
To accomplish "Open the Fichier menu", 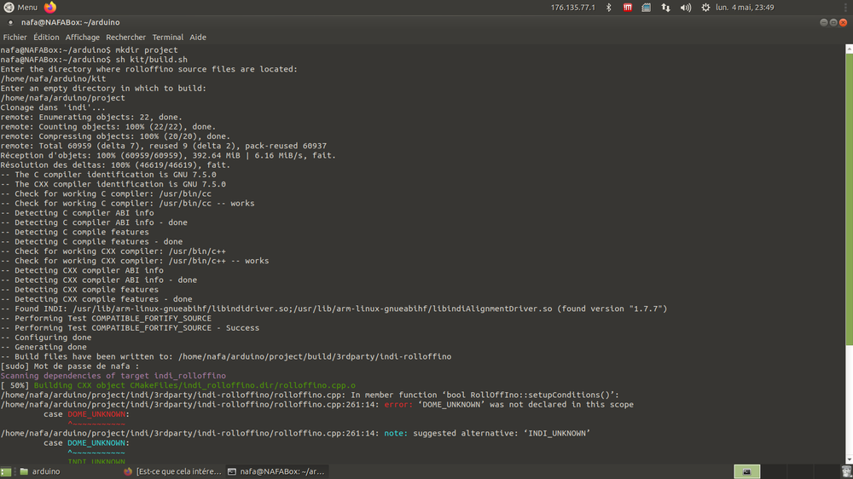I will (15, 37).
